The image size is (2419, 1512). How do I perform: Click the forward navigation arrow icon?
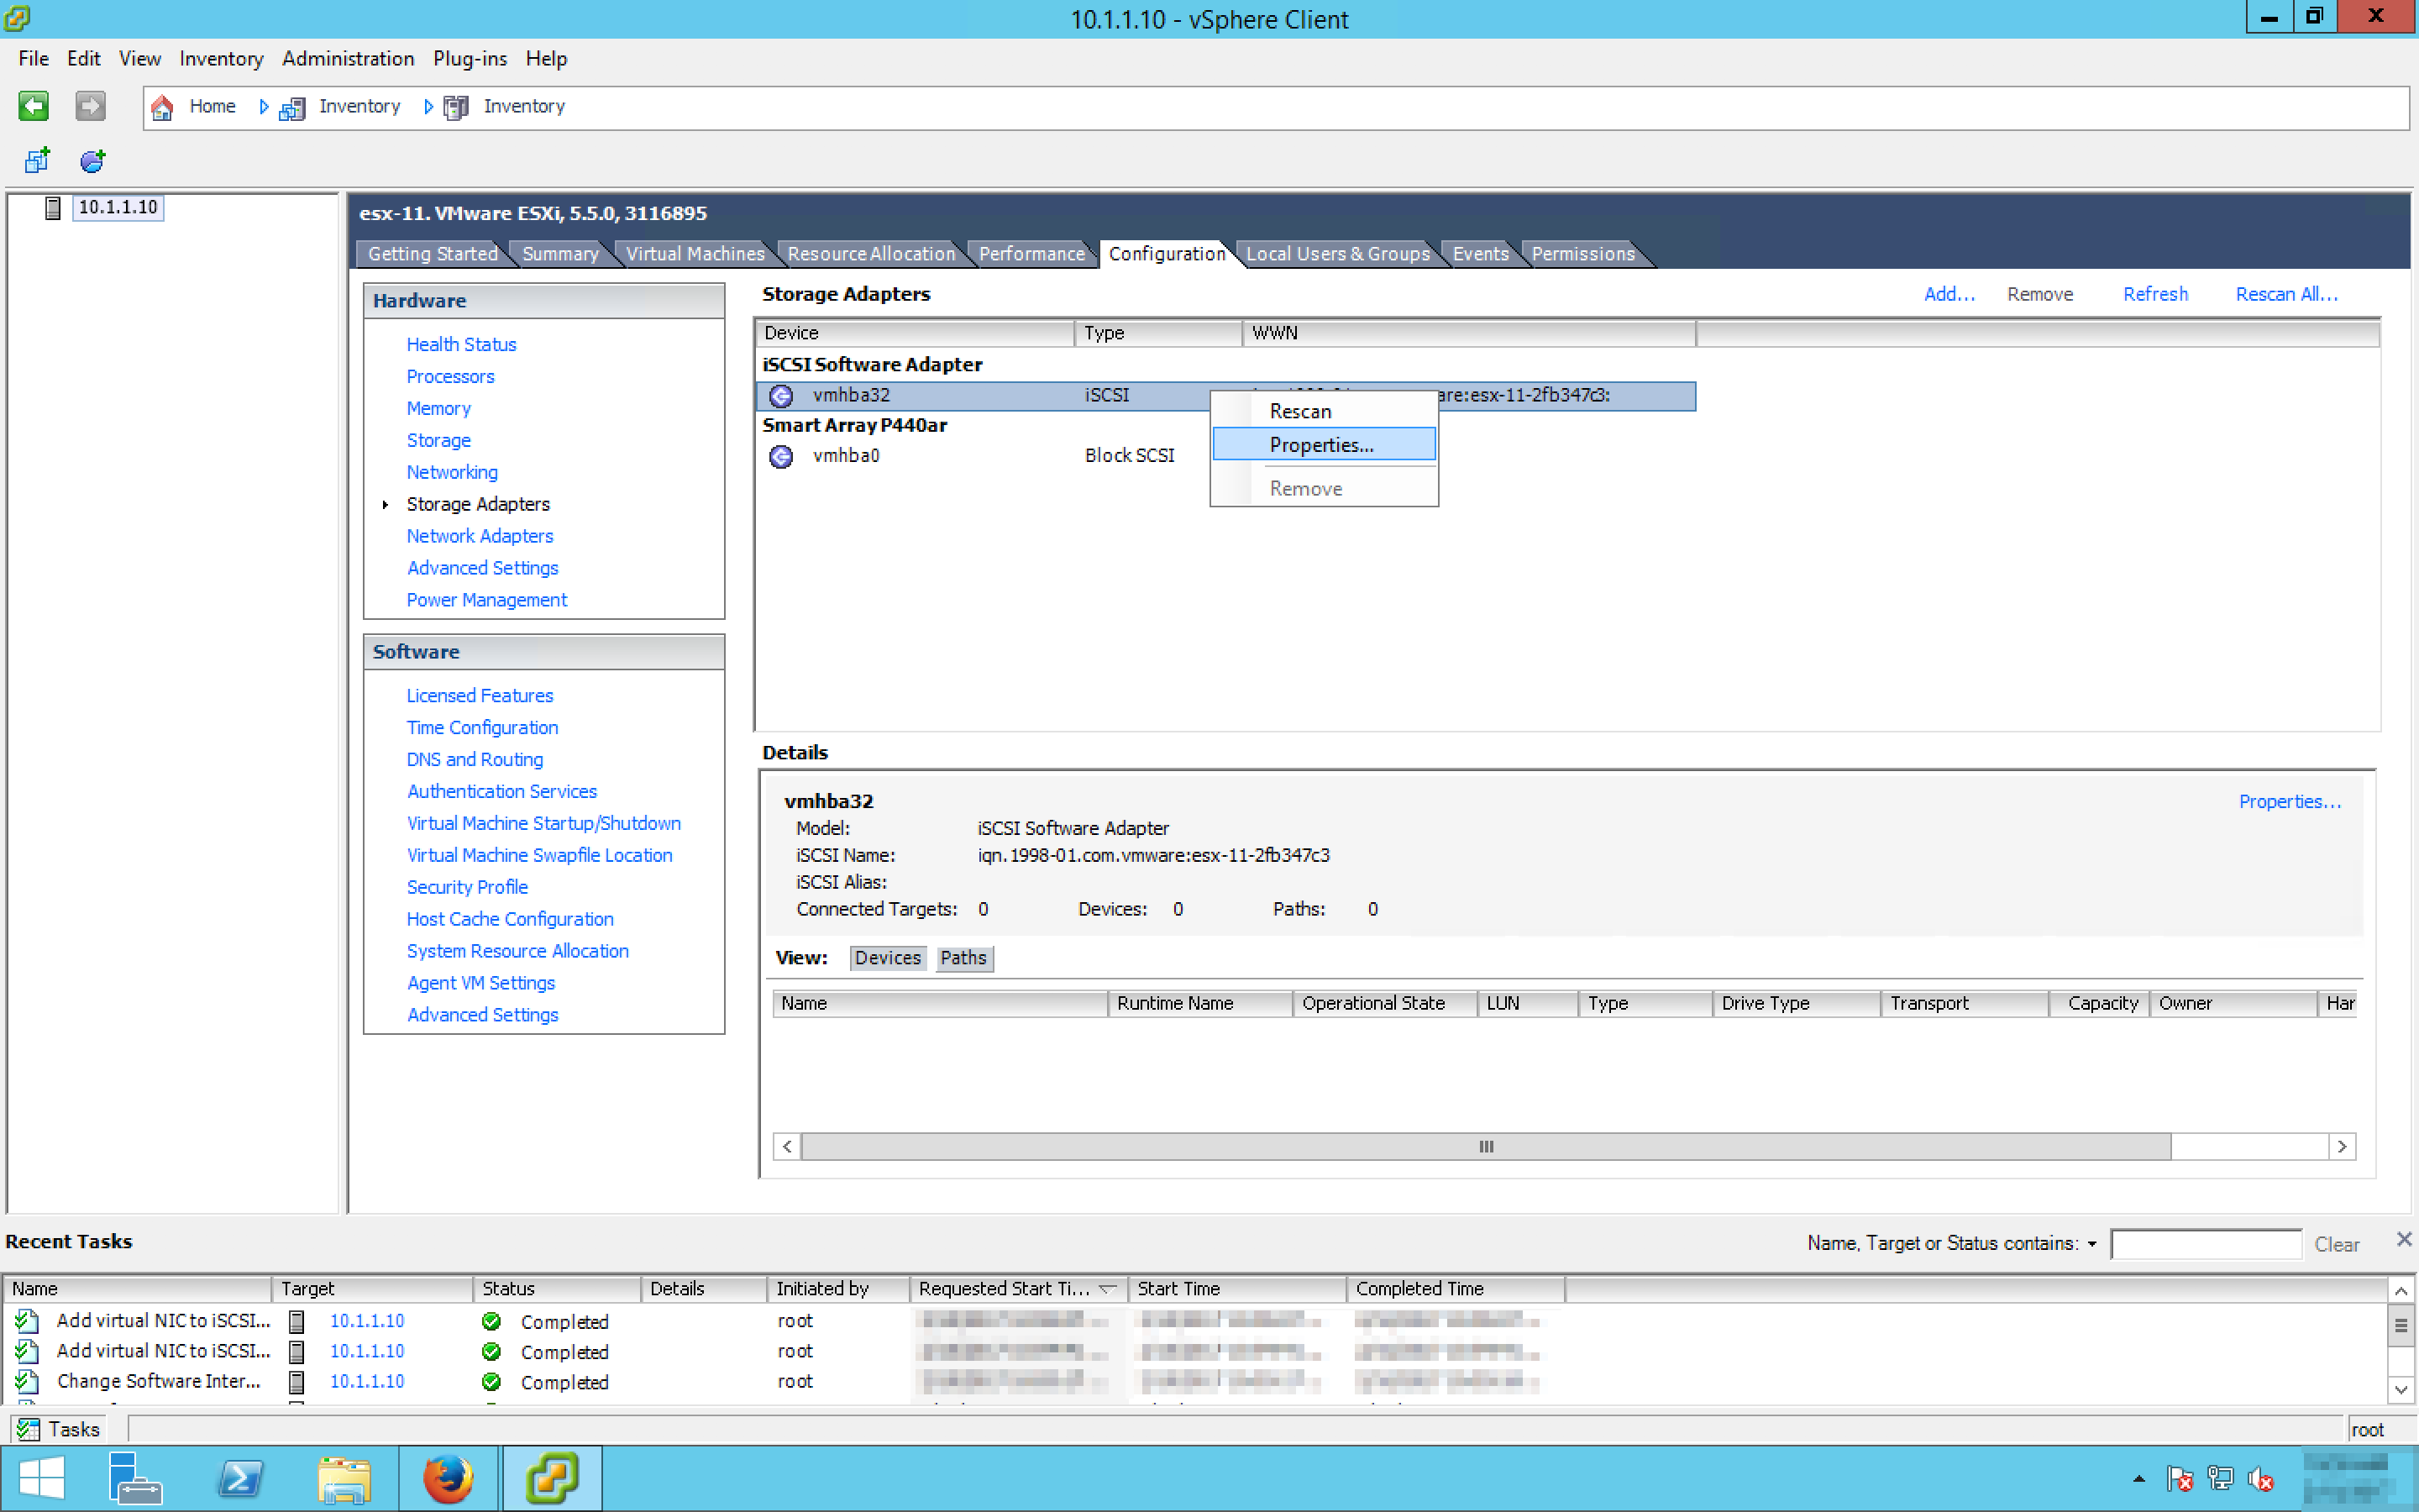pyautogui.click(x=90, y=106)
